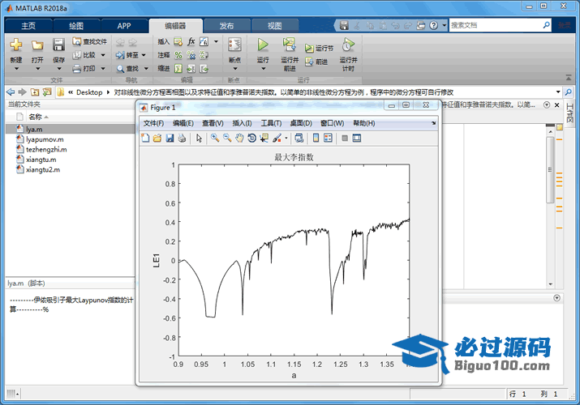Screen dimensions: 580x405
Task: Open Figure 1 Tools (工具) menu
Action: tap(271, 123)
